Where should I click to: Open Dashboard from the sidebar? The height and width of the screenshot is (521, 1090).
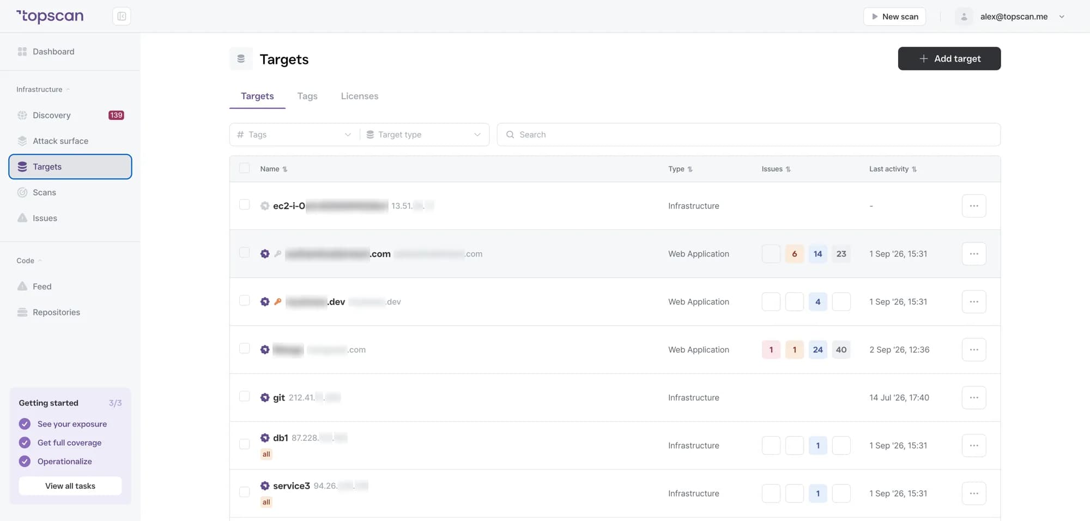(x=53, y=51)
